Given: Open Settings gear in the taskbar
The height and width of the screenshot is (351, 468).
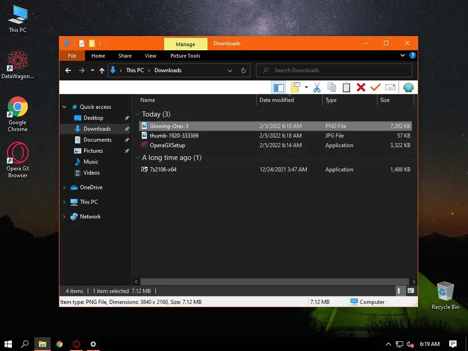Looking at the screenshot, I should pyautogui.click(x=93, y=344).
